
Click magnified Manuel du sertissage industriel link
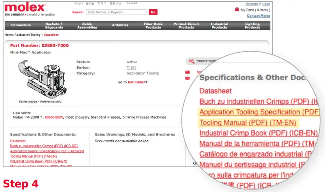click(x=252, y=165)
